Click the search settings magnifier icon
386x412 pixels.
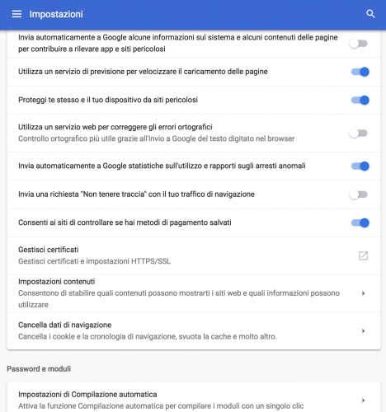(370, 14)
